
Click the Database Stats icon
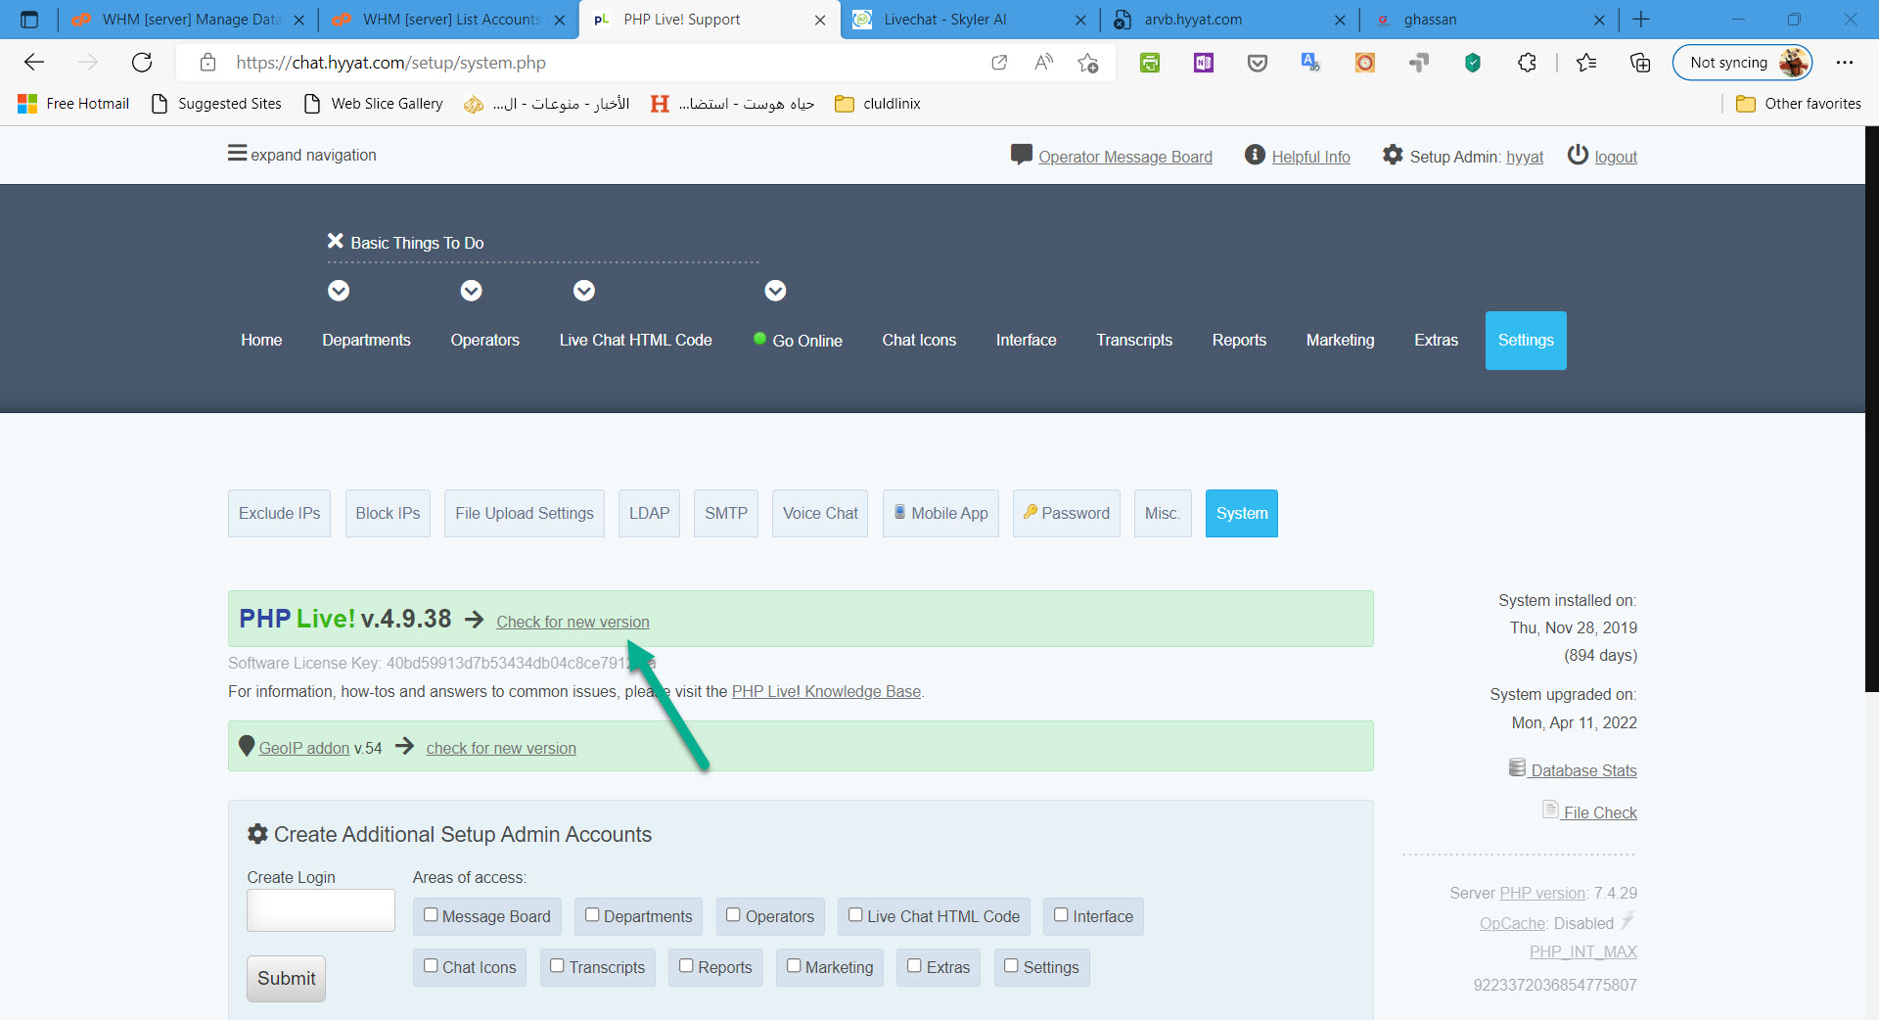pos(1517,768)
